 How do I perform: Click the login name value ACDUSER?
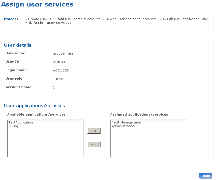[x=61, y=70]
